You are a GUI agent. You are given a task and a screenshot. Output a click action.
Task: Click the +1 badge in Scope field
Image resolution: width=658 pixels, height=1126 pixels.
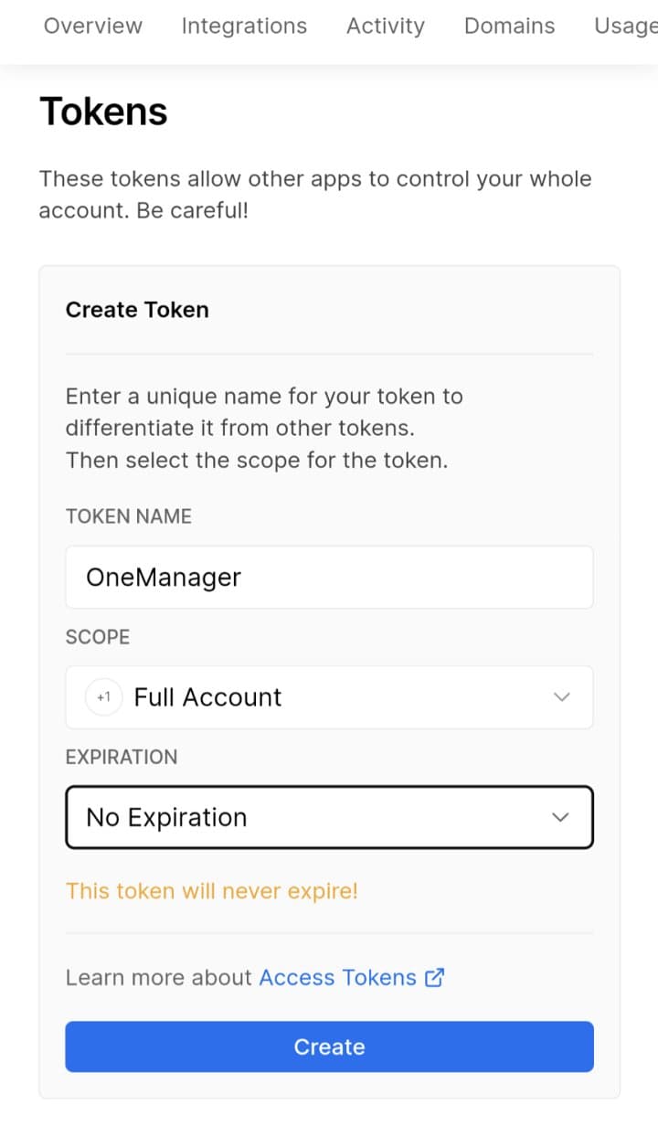coord(104,697)
